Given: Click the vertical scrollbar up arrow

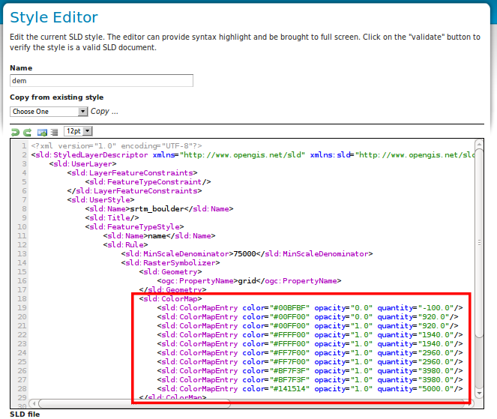Looking at the screenshot, I should click(x=479, y=144).
